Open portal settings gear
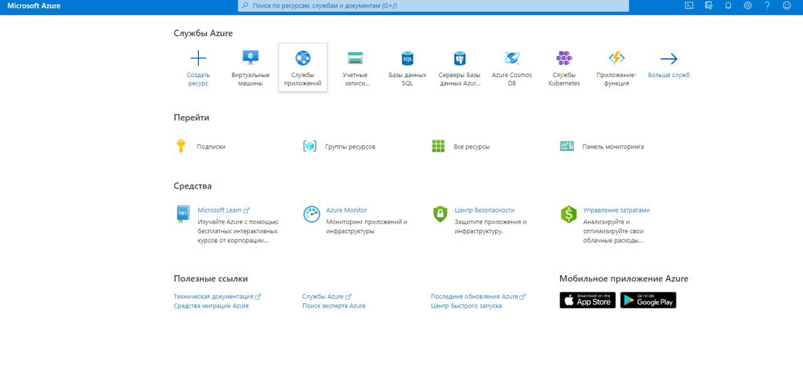803x366 pixels. 748,6
